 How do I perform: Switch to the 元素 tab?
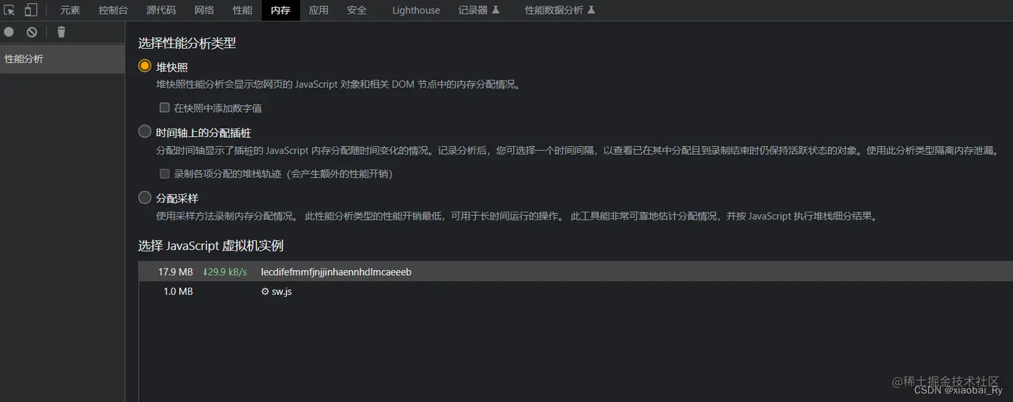pos(70,9)
